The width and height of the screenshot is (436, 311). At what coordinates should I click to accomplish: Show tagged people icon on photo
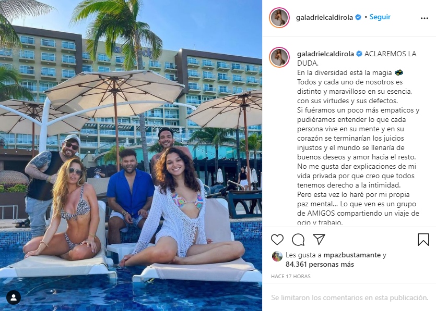tap(14, 297)
